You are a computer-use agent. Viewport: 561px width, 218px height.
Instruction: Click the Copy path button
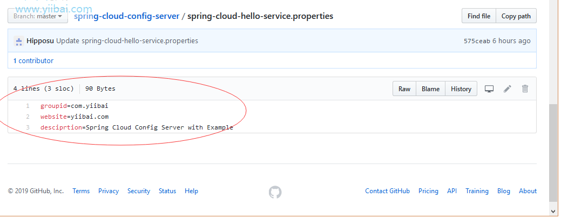(516, 16)
